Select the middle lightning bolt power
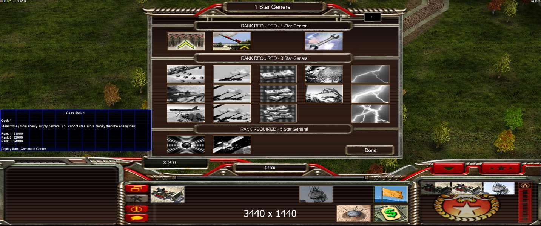 click(x=370, y=94)
